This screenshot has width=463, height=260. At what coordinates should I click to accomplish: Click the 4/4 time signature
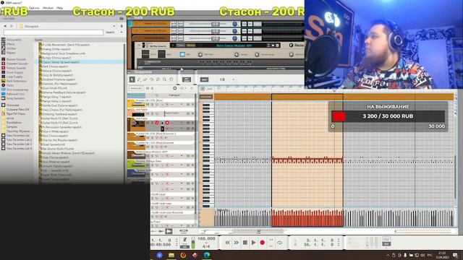[x=206, y=246]
